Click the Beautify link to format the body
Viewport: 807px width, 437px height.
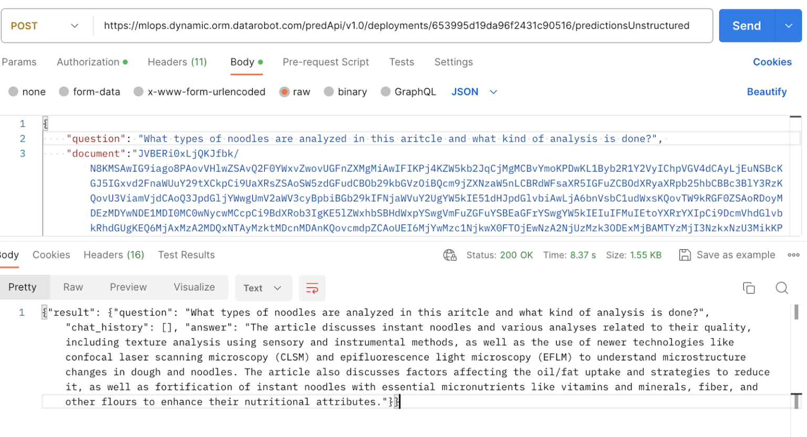[x=767, y=91]
